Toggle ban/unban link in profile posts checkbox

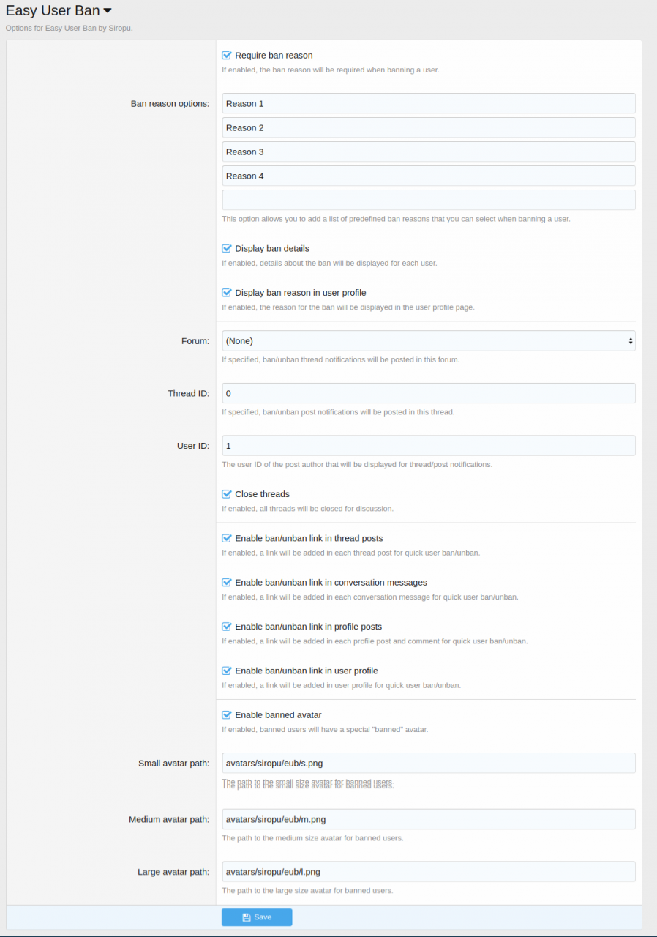pos(227,627)
